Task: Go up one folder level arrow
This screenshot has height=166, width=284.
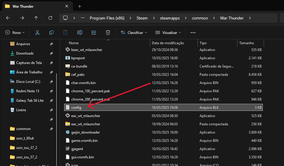Action: [x=36, y=18]
